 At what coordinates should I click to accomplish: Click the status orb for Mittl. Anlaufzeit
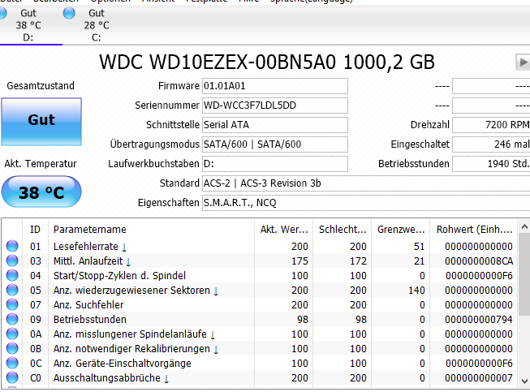[x=12, y=261]
